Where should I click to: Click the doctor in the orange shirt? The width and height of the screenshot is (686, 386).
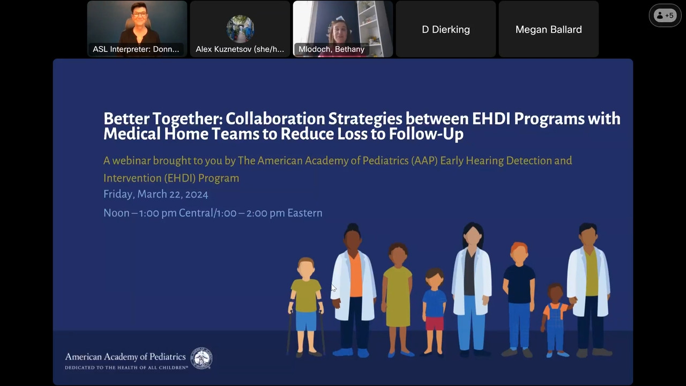pyautogui.click(x=352, y=289)
